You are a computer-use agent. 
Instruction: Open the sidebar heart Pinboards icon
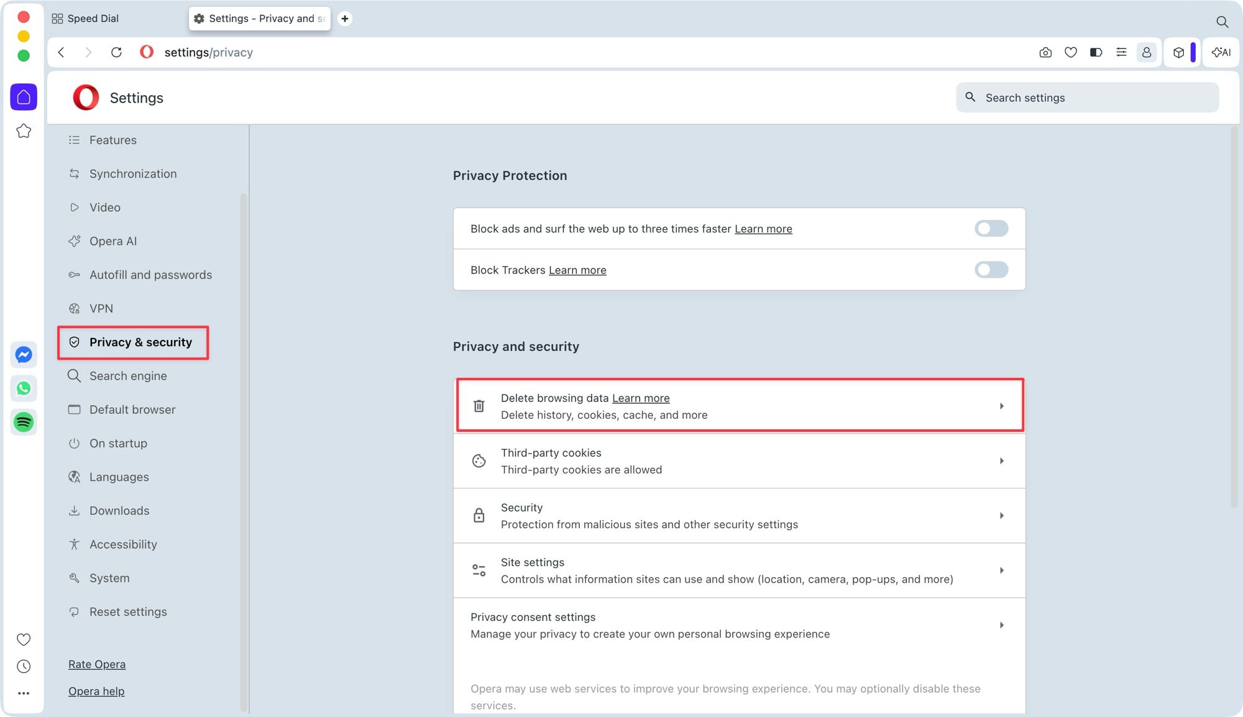24,639
